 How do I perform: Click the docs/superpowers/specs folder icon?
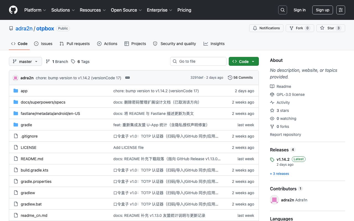(x=16, y=102)
